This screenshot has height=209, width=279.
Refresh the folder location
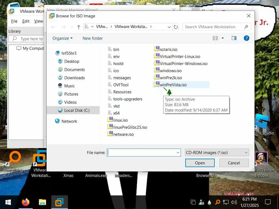tap(176, 27)
